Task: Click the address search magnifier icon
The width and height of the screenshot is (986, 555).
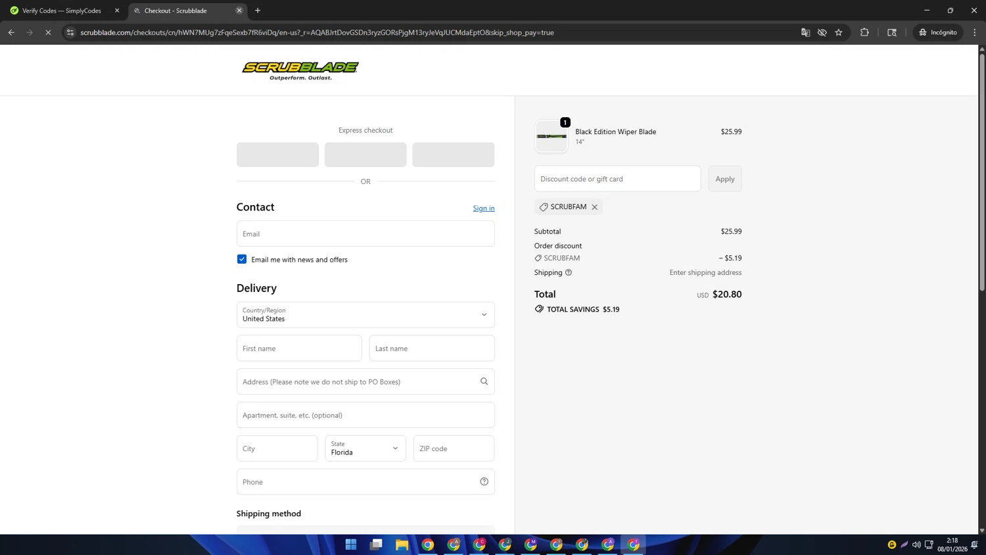Action: (484, 381)
